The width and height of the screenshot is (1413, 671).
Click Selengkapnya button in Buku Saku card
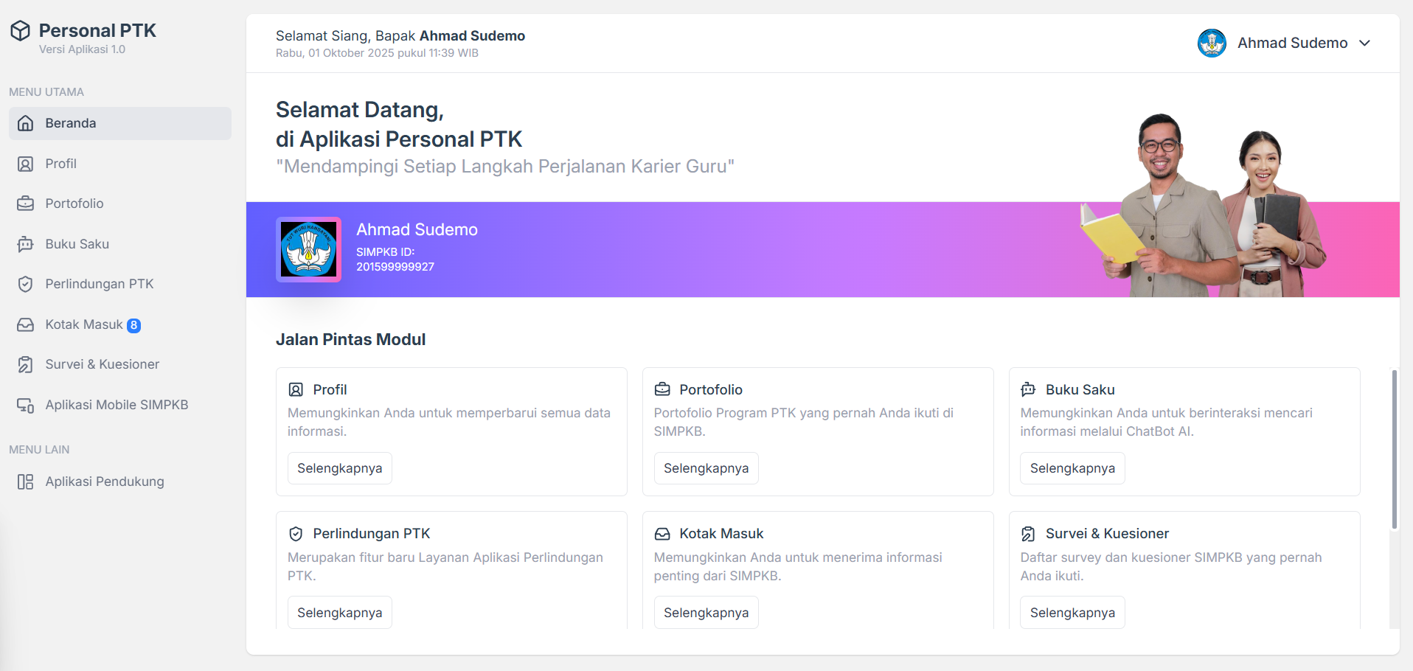tap(1072, 468)
